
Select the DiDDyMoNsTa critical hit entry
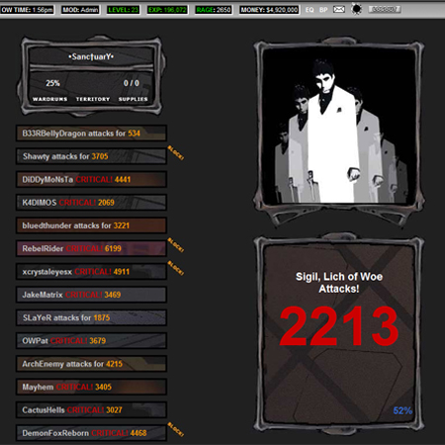coord(91,179)
